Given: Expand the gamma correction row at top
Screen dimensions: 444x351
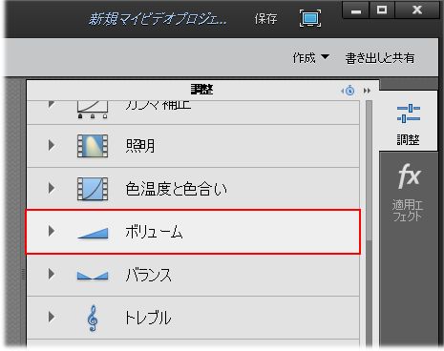Looking at the screenshot, I should click(x=52, y=104).
